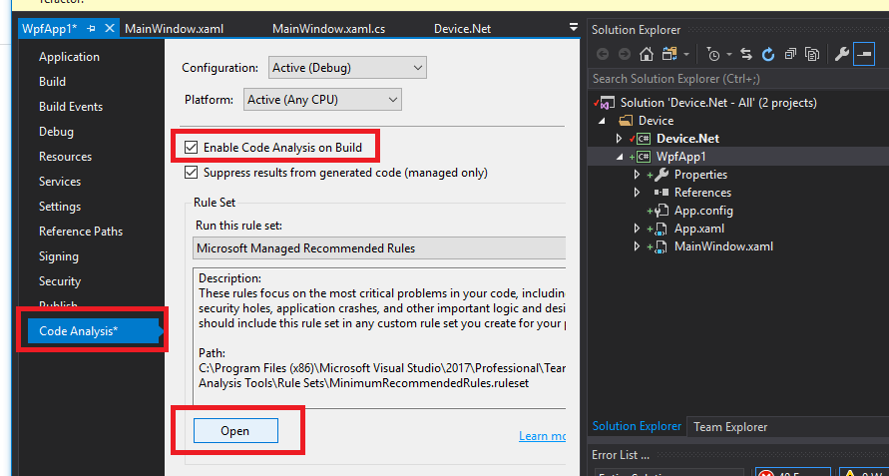Expand the Properties node
This screenshot has width=889, height=476.
coord(638,175)
